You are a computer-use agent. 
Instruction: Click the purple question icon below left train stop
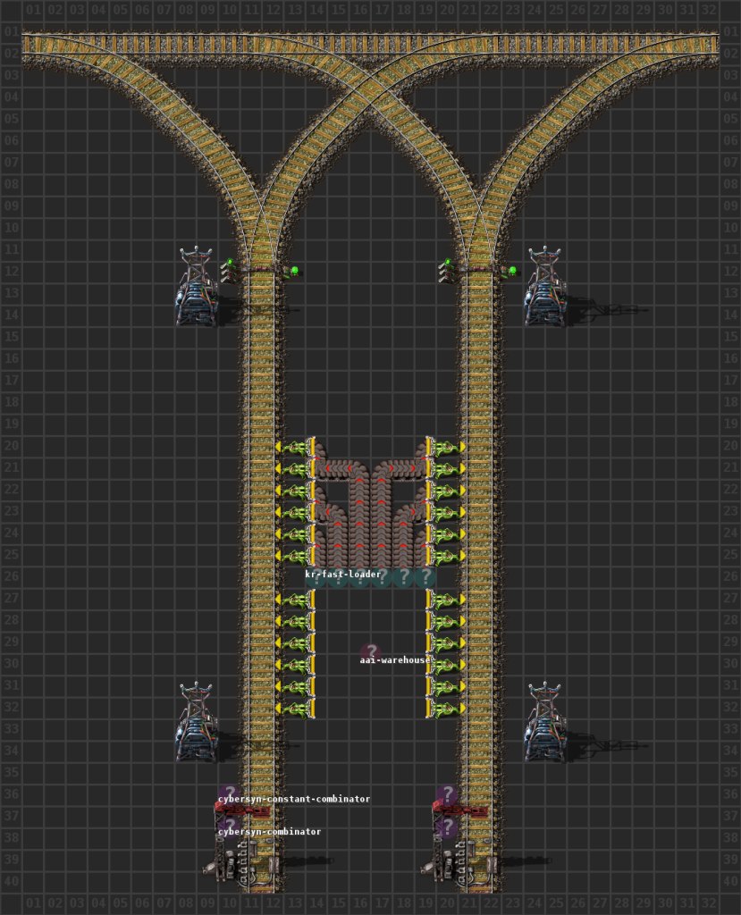(229, 827)
